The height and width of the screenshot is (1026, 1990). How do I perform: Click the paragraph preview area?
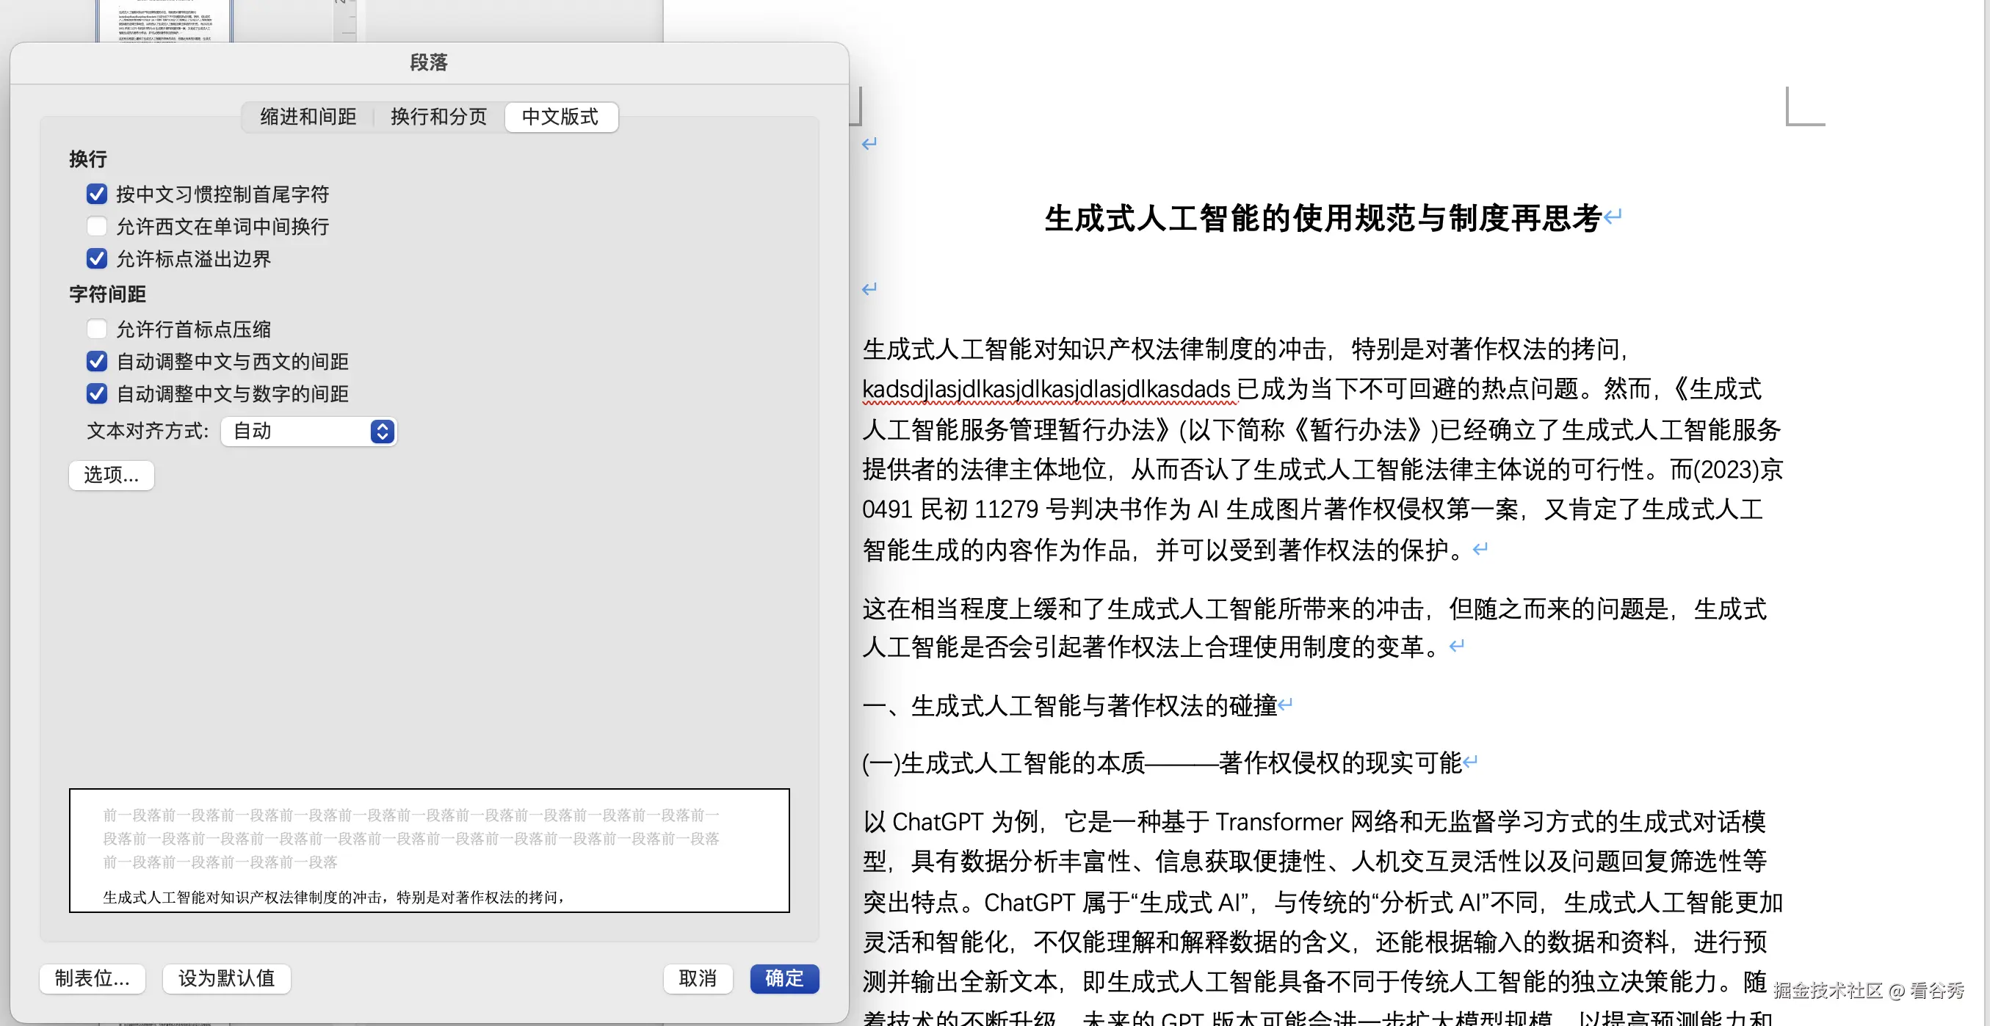[430, 850]
